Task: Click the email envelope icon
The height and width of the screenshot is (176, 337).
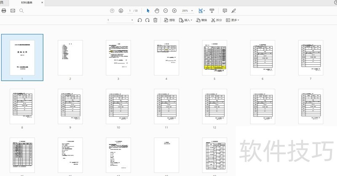Action: 13,11
